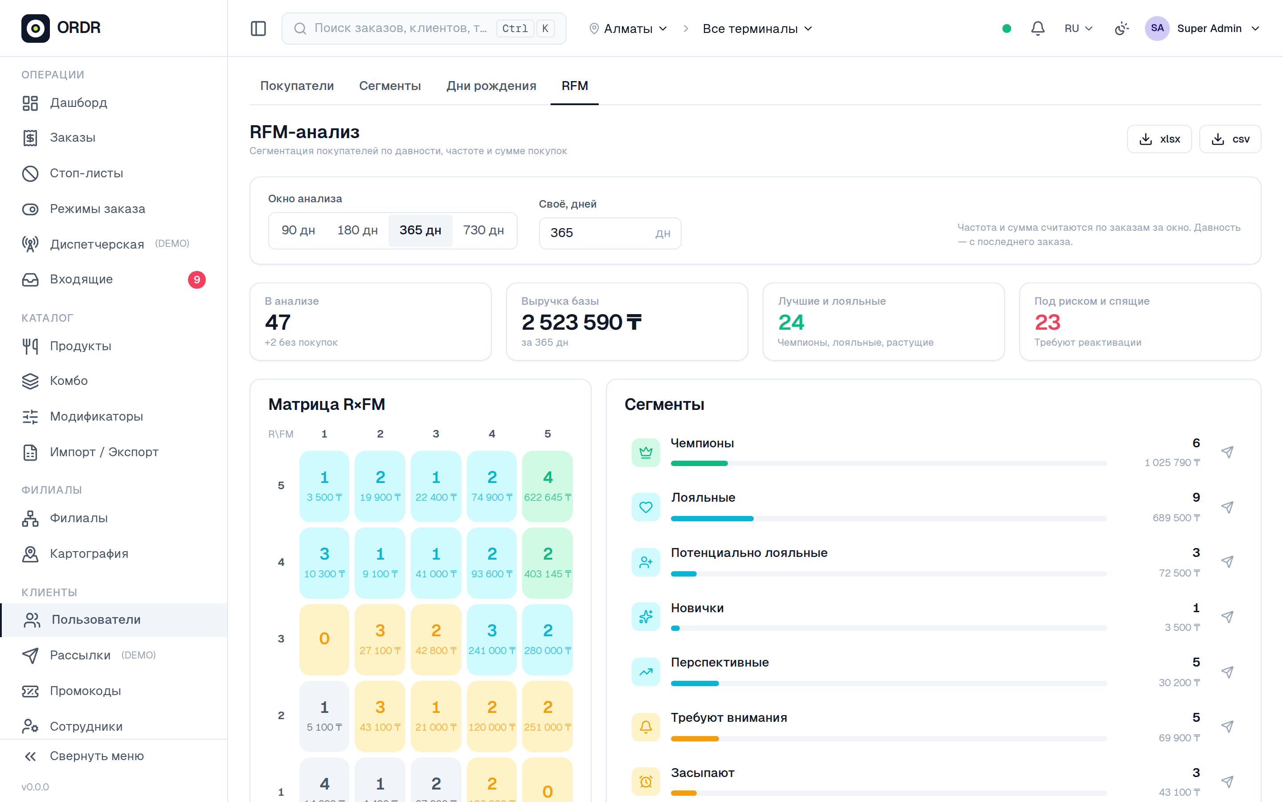This screenshot has height=802, width=1283.
Task: Toggle the sidebar panel icon
Action: point(258,29)
